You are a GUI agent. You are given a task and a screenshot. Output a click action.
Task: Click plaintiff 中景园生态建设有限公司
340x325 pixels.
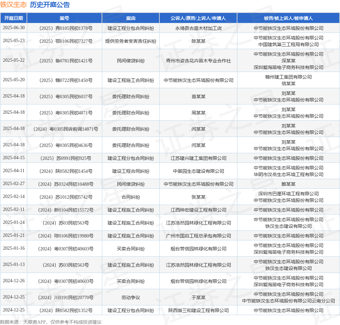[x=199, y=171]
